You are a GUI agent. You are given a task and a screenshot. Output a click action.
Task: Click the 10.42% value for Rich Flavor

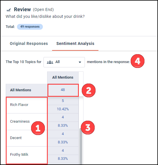point(63,109)
